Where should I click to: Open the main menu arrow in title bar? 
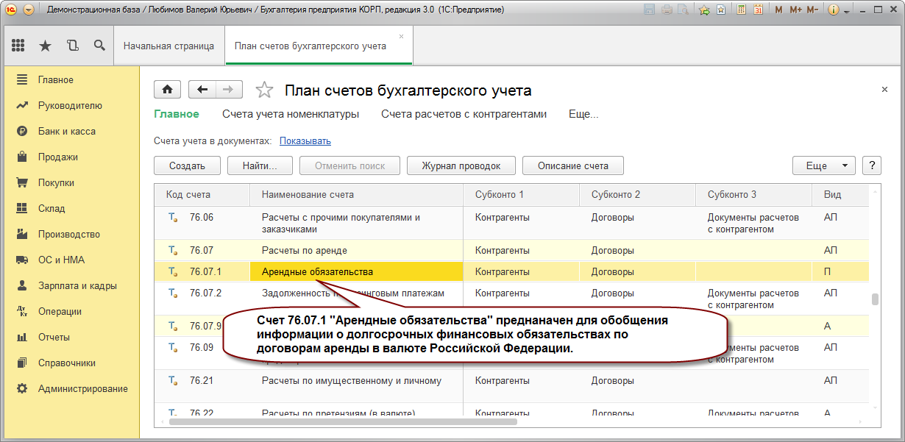point(29,10)
